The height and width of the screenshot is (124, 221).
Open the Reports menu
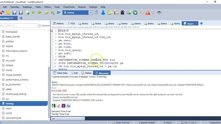pyautogui.click(x=82, y=7)
